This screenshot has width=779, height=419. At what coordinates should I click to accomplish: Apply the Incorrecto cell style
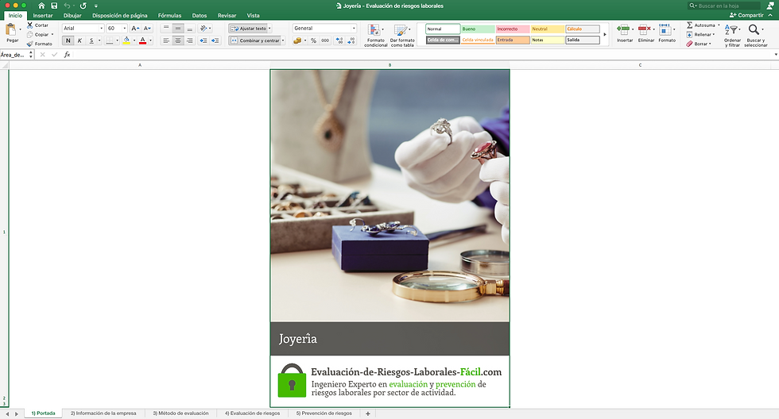(x=512, y=29)
